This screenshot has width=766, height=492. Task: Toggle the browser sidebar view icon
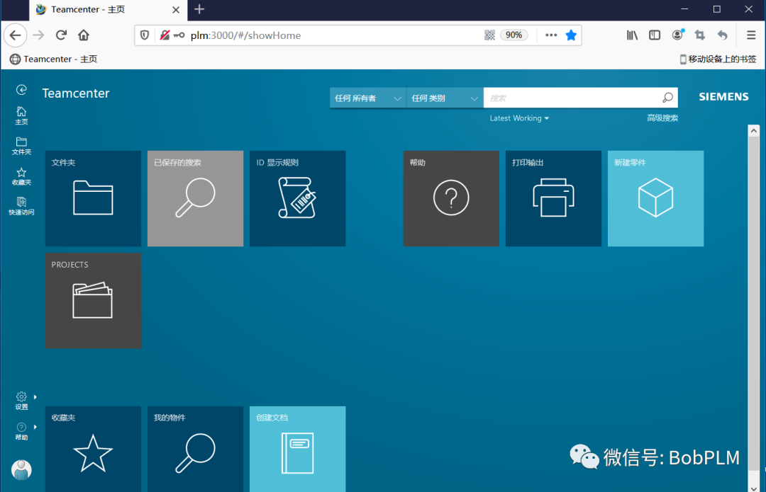point(655,35)
